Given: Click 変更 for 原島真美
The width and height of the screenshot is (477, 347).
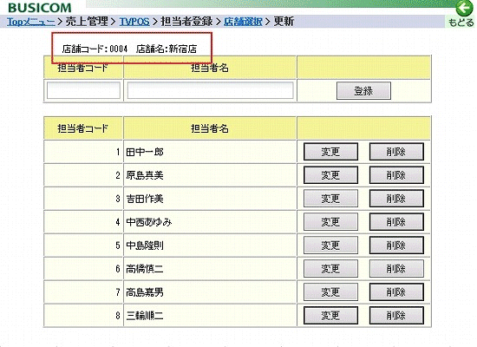Looking at the screenshot, I should pos(330,175).
